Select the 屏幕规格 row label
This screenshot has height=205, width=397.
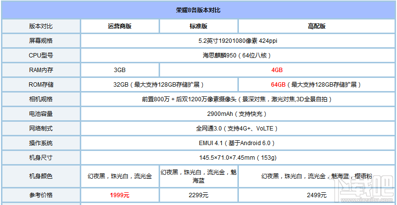(x=41, y=41)
